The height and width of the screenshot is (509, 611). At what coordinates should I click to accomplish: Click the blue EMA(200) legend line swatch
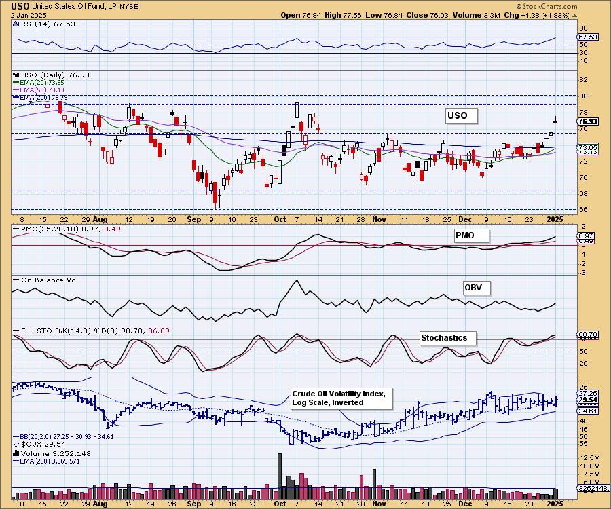[x=16, y=97]
